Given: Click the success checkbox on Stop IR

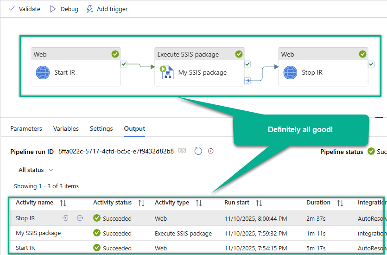Looking at the screenshot, I should tap(371, 64).
